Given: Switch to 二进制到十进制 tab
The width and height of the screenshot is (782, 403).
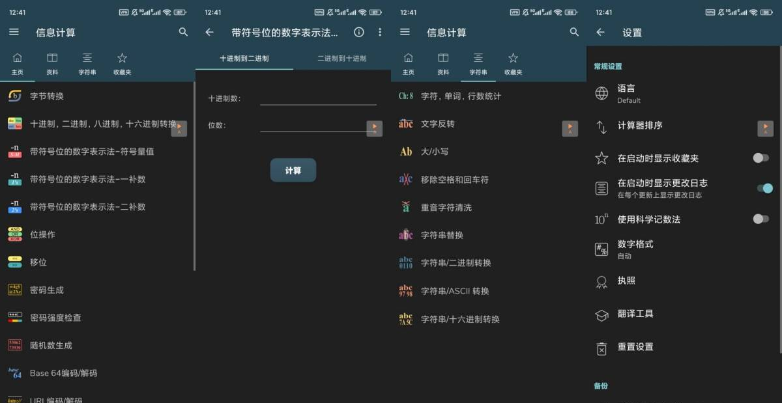Looking at the screenshot, I should (x=342, y=58).
